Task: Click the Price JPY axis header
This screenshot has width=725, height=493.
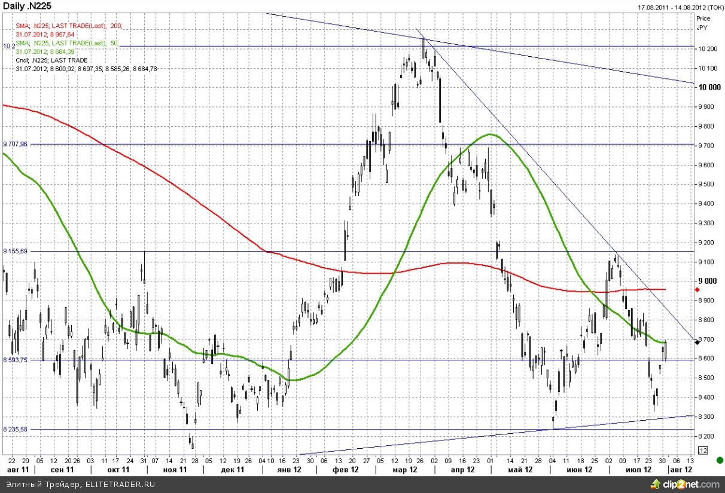Action: [703, 23]
